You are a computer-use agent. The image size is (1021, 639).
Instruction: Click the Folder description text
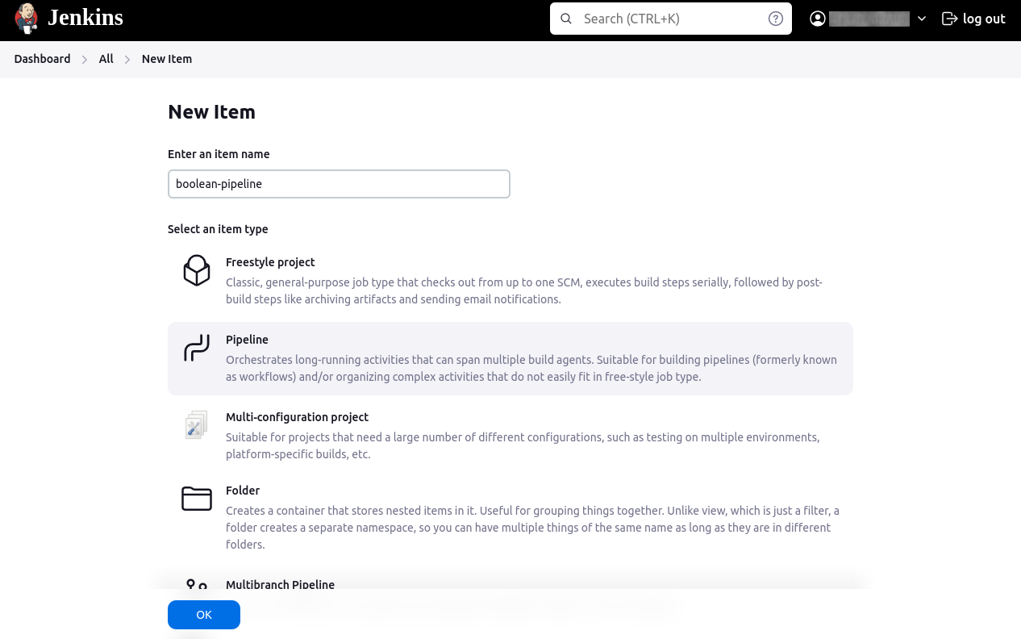tap(532, 528)
